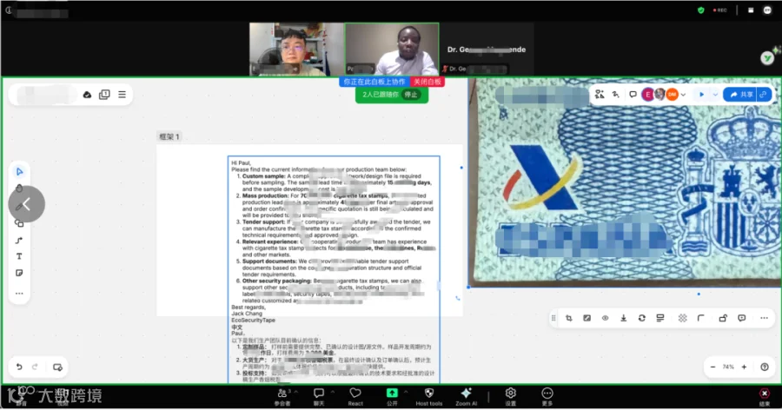Click the caption layout icon in image toolbar
This screenshot has height=410, width=782.
660,318
